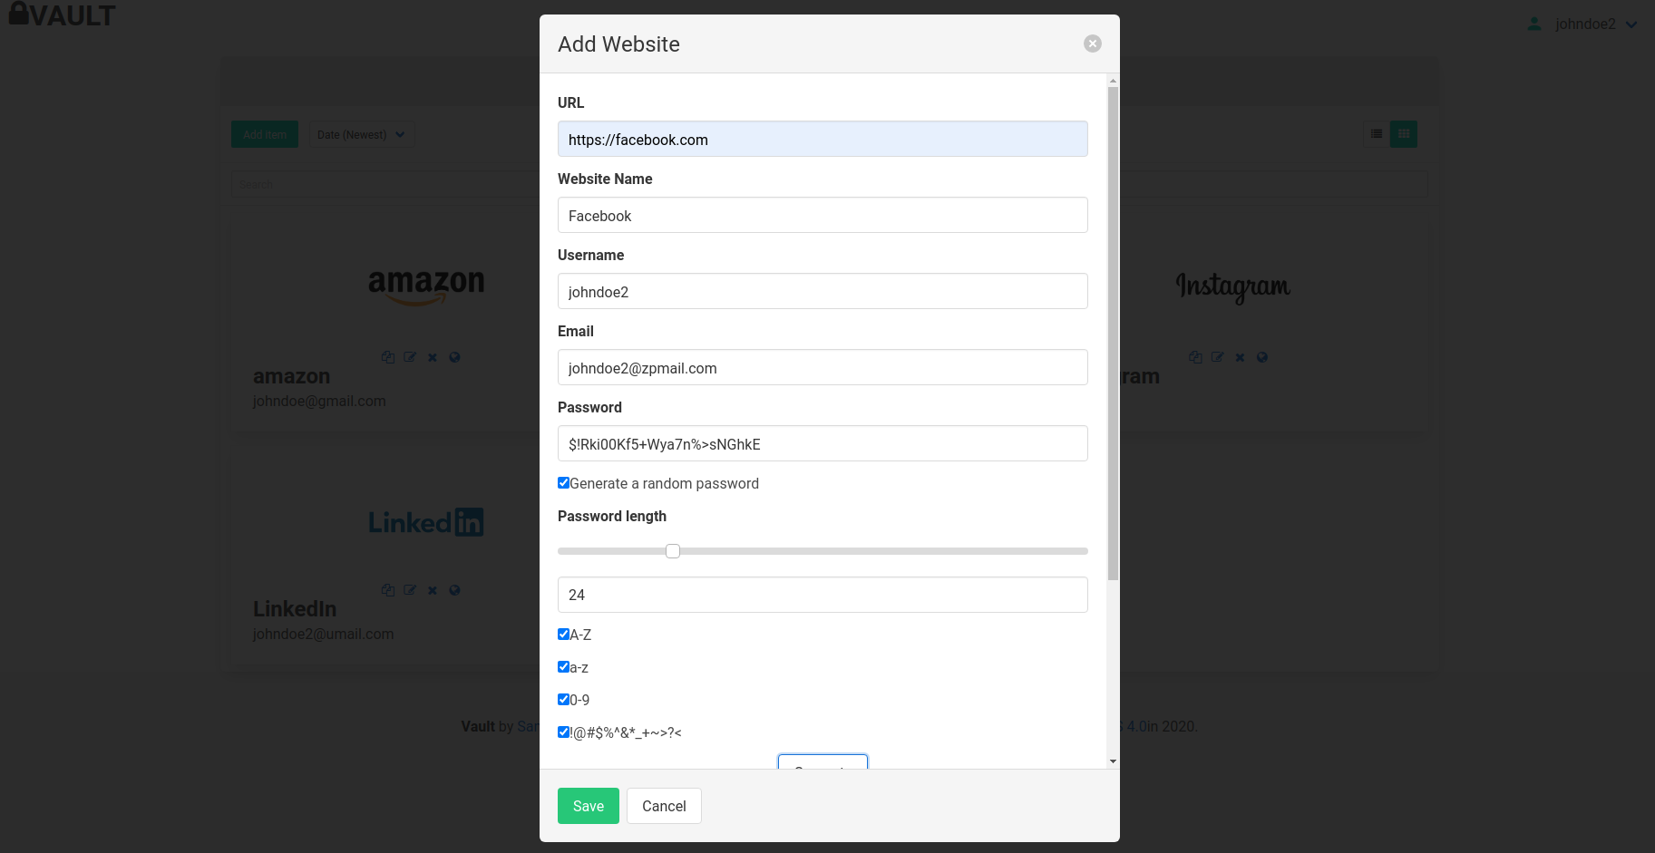Click the dialog scrollbar down arrow
1655x853 pixels.
(x=1113, y=761)
